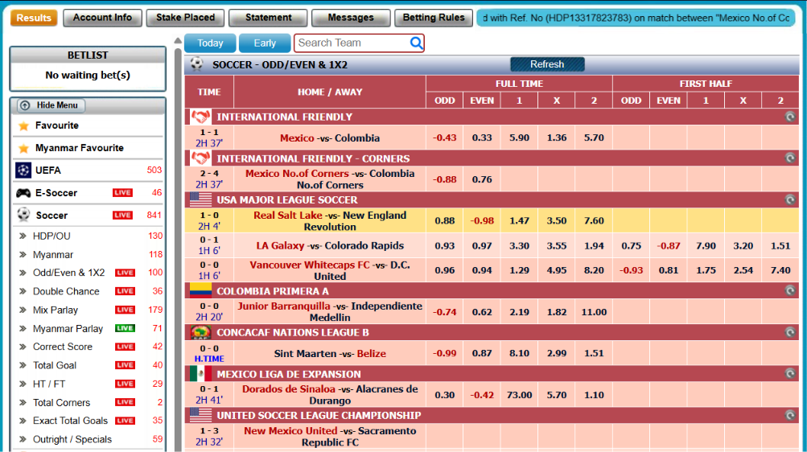Open the Results tab

click(x=34, y=18)
